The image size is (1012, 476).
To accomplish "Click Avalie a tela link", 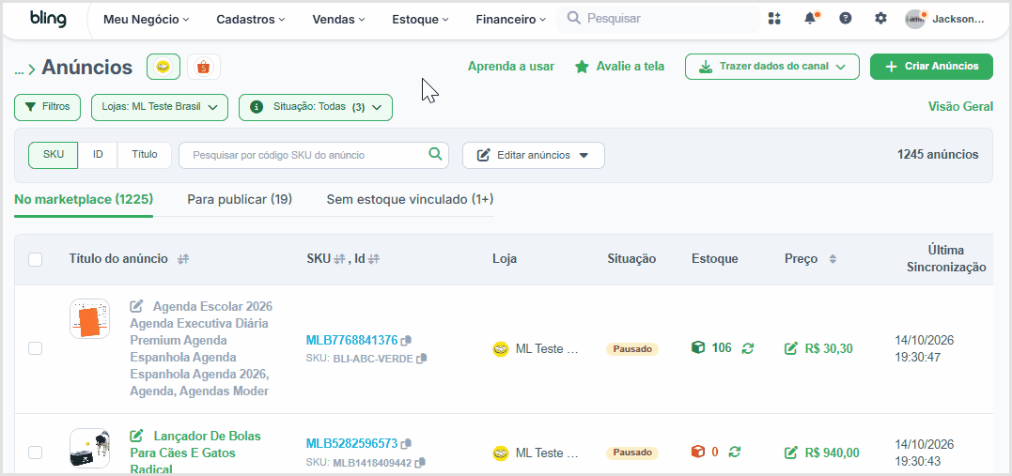I will pos(619,66).
